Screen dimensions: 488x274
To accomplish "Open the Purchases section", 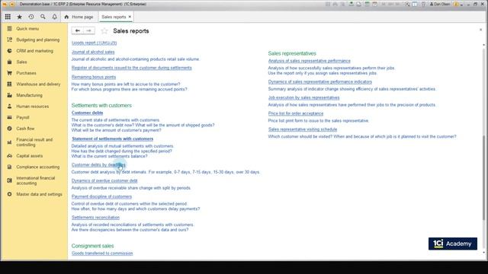I will point(26,73).
